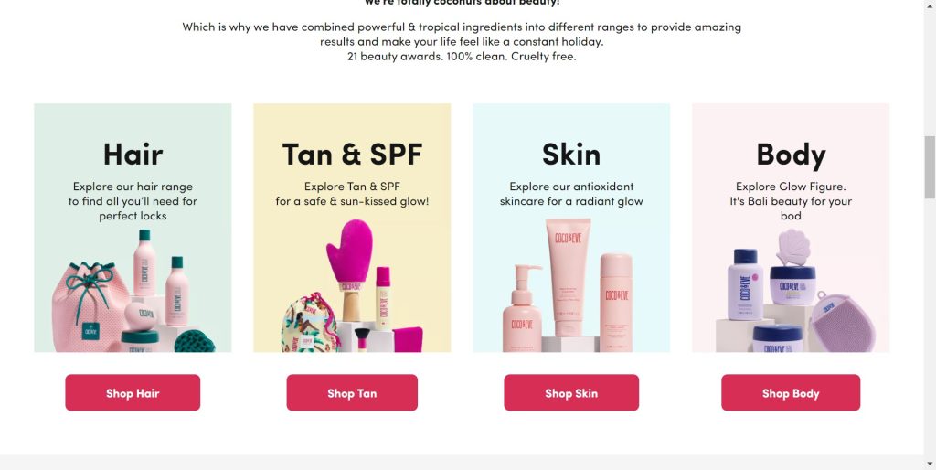Click the scrollbar down arrow
The image size is (936, 470).
click(930, 464)
